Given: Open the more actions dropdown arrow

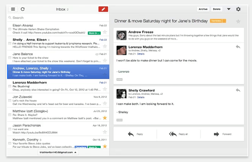Looking at the screenshot, I should [x=228, y=9].
